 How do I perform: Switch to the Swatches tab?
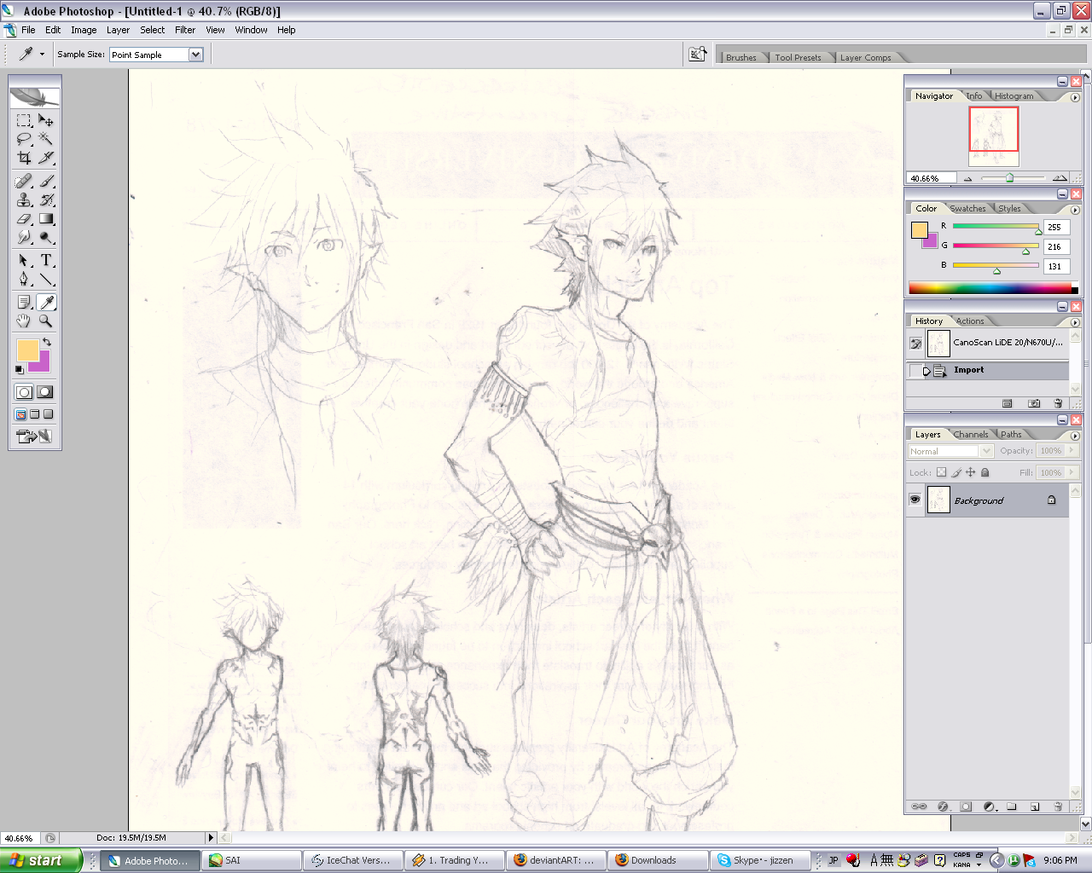point(967,209)
